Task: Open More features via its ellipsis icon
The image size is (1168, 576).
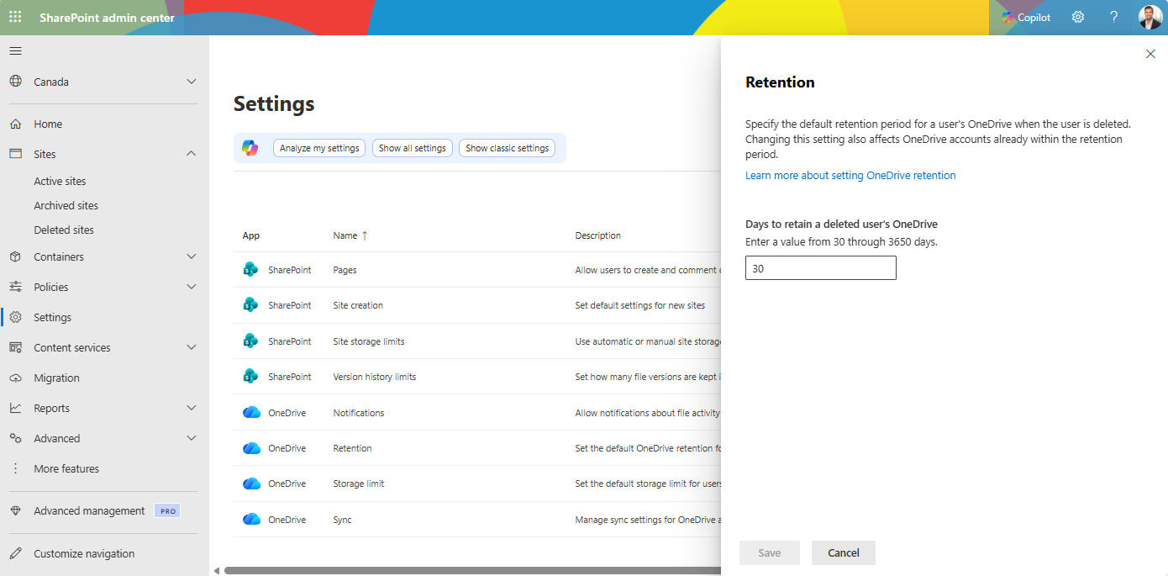Action: 15,468
